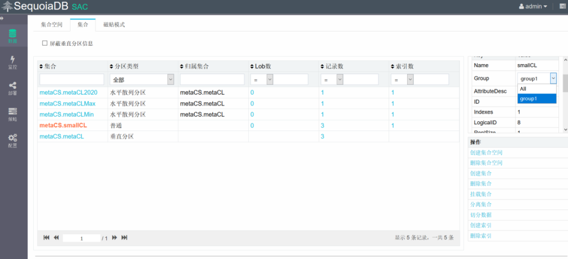Click the 索引数 value filter field
This screenshot has height=259, width=568.
click(x=431, y=79)
